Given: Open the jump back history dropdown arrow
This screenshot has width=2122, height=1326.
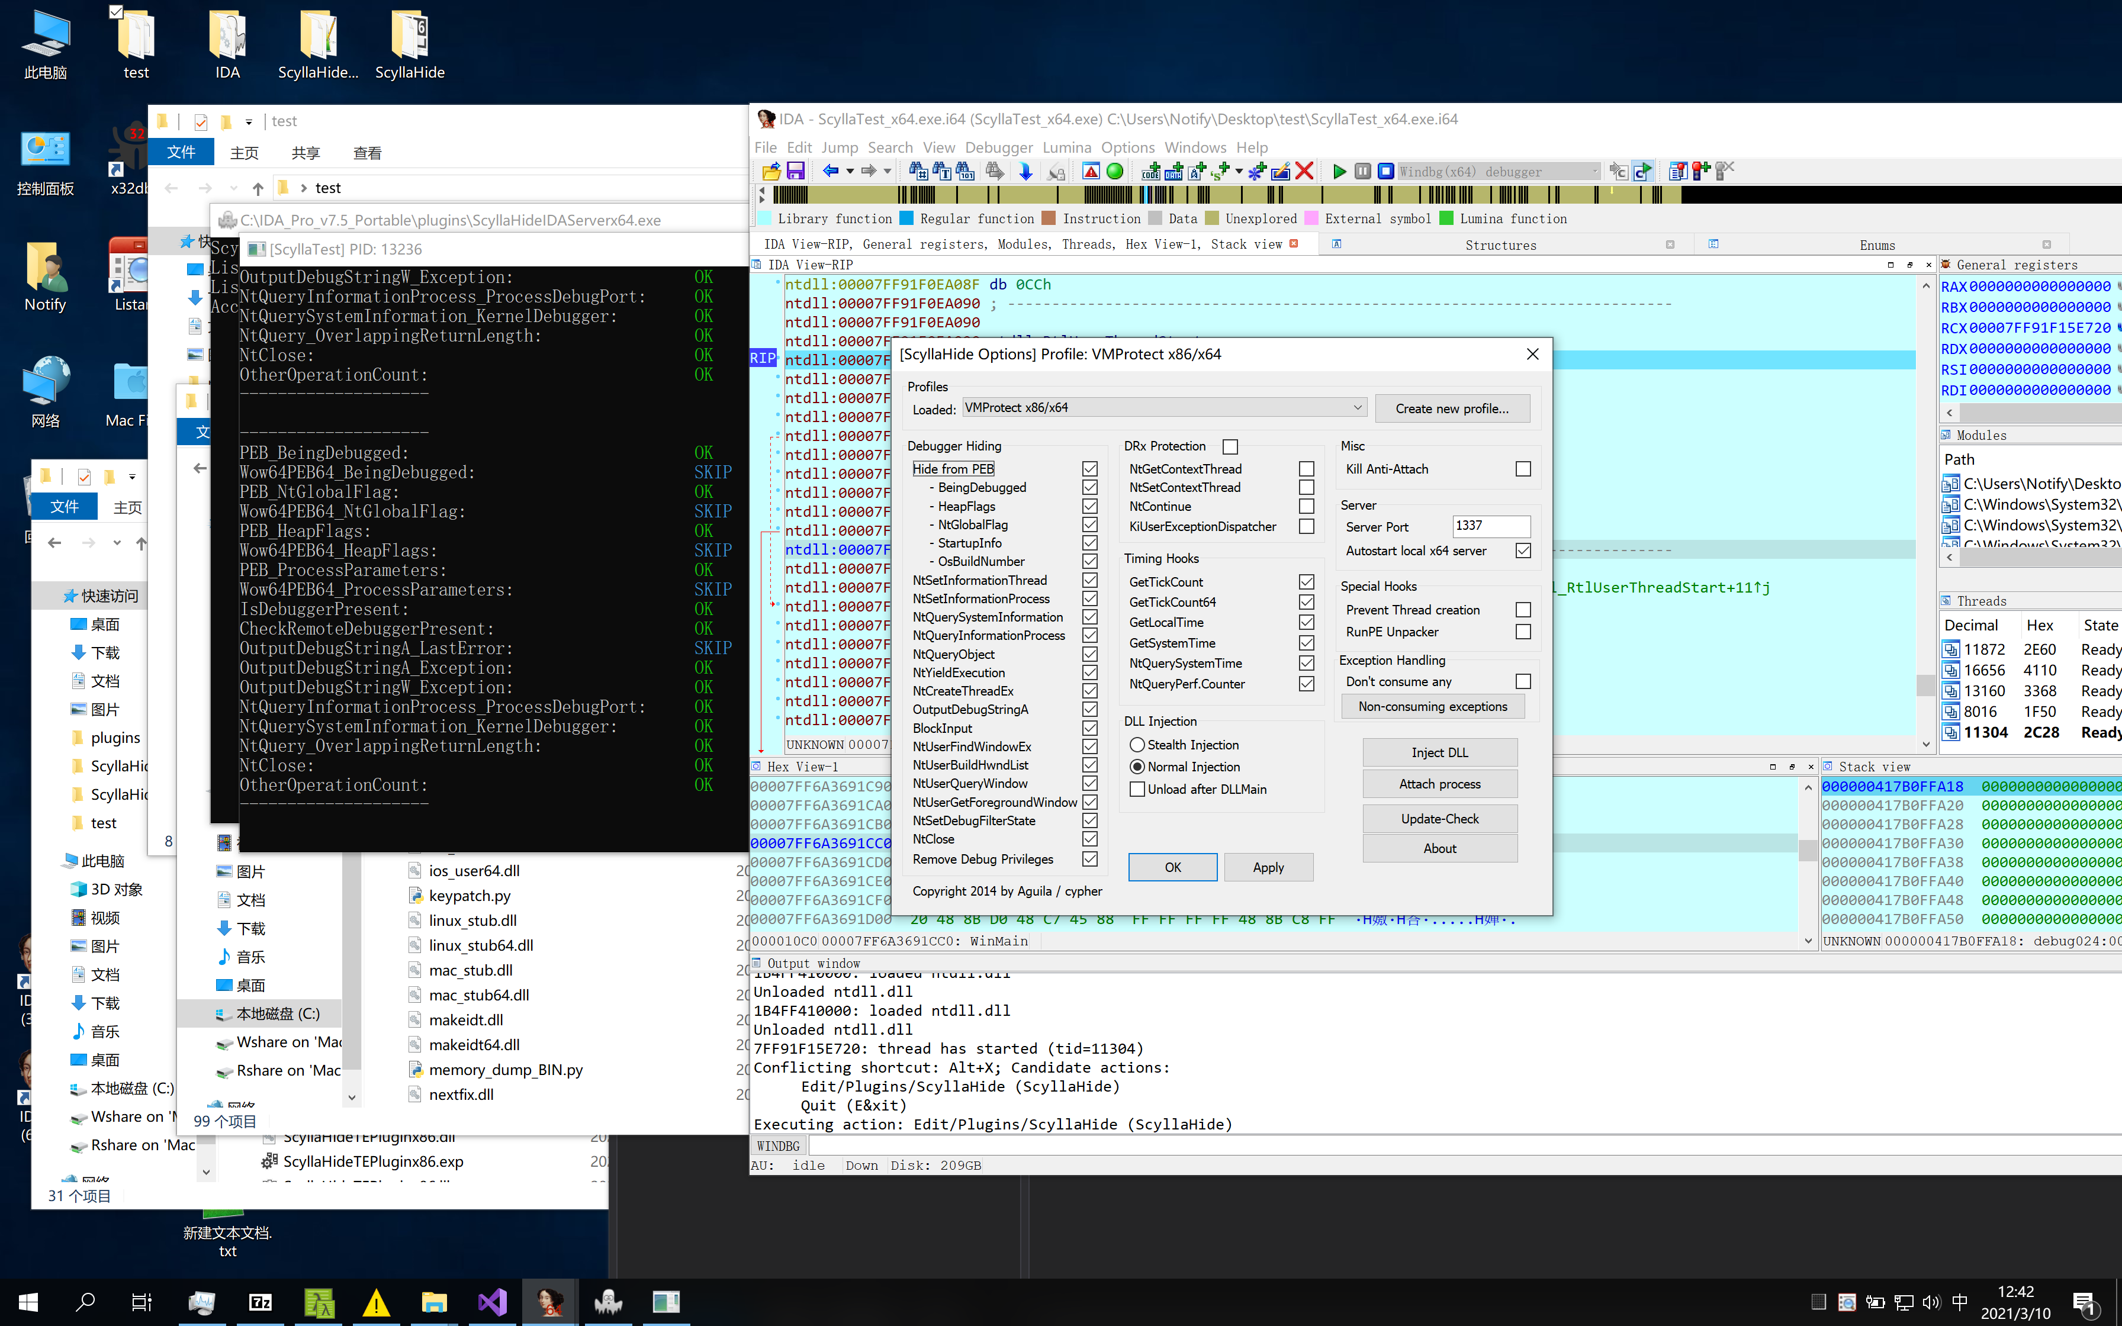Looking at the screenshot, I should (850, 172).
